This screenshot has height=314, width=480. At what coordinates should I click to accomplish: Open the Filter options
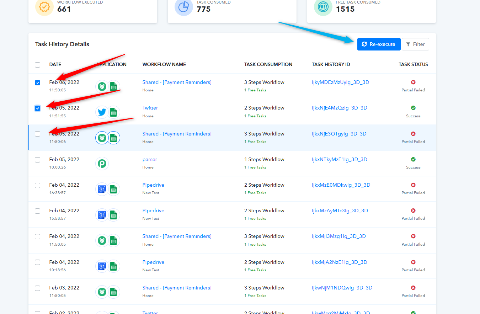(x=415, y=44)
